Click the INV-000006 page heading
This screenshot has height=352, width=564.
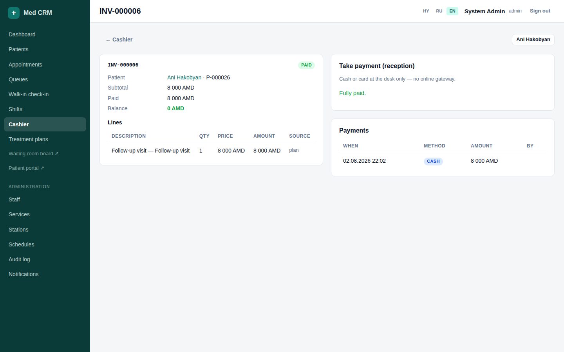point(120,11)
